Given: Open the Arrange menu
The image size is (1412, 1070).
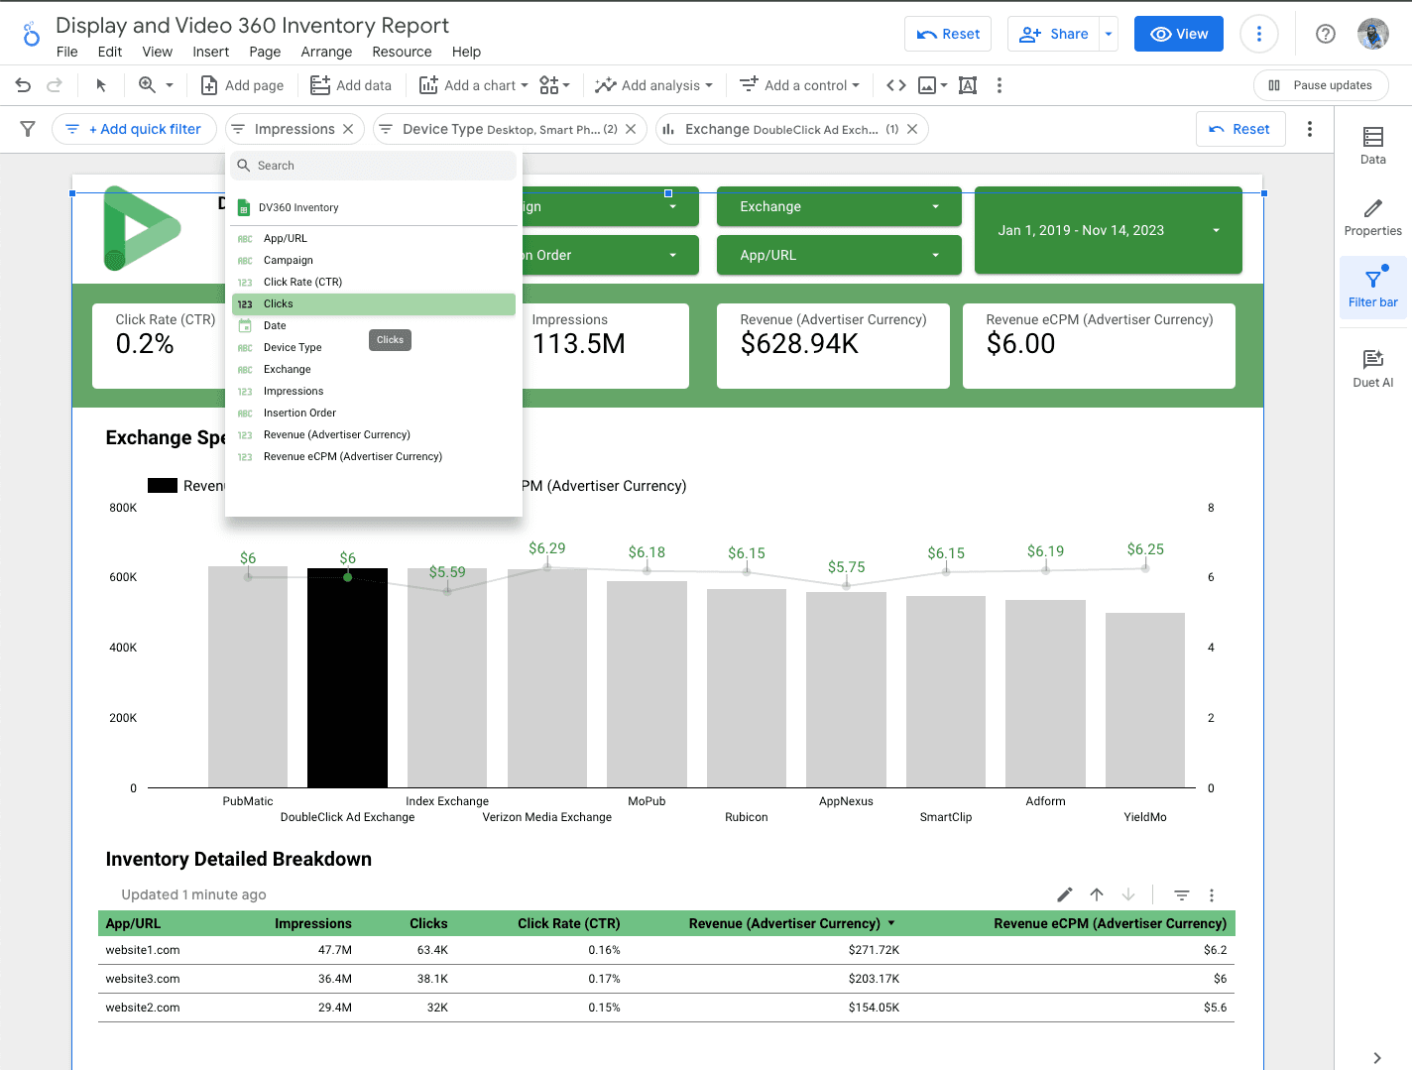Looking at the screenshot, I should pos(326,52).
